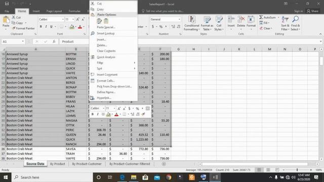Increase font size in the ribbon
Screen dimensions: 324x182
point(77,19)
